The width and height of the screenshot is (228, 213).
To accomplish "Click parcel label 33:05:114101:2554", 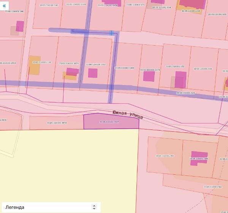I will click(x=8, y=63).
